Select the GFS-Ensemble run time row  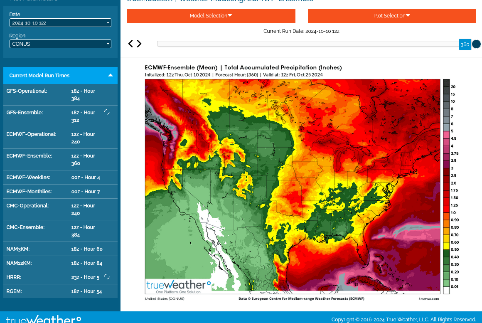60,116
